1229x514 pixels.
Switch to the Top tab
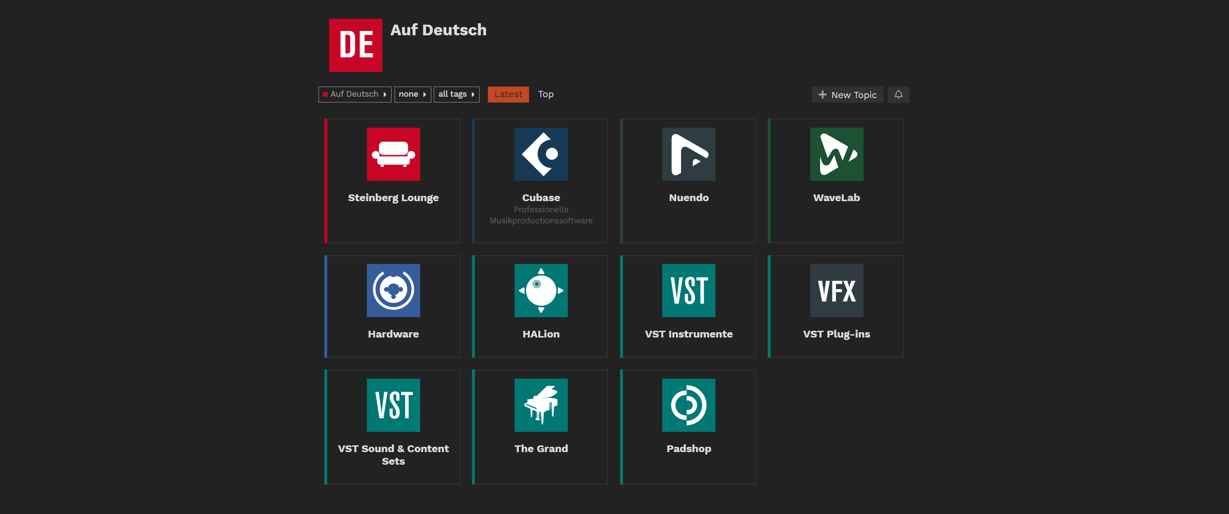[546, 94]
